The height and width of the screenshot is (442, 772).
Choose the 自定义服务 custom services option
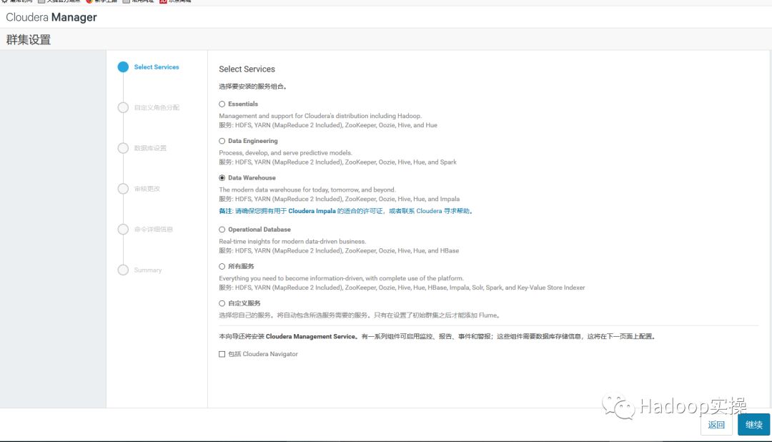tap(222, 303)
